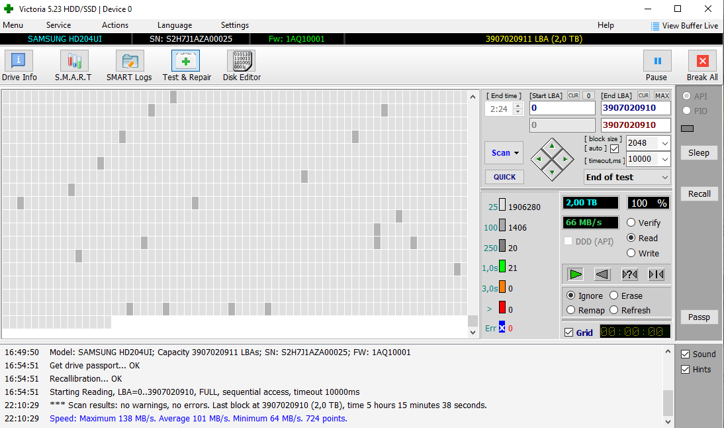
Task: Click the blue Err X marker icon
Action: tap(502, 327)
